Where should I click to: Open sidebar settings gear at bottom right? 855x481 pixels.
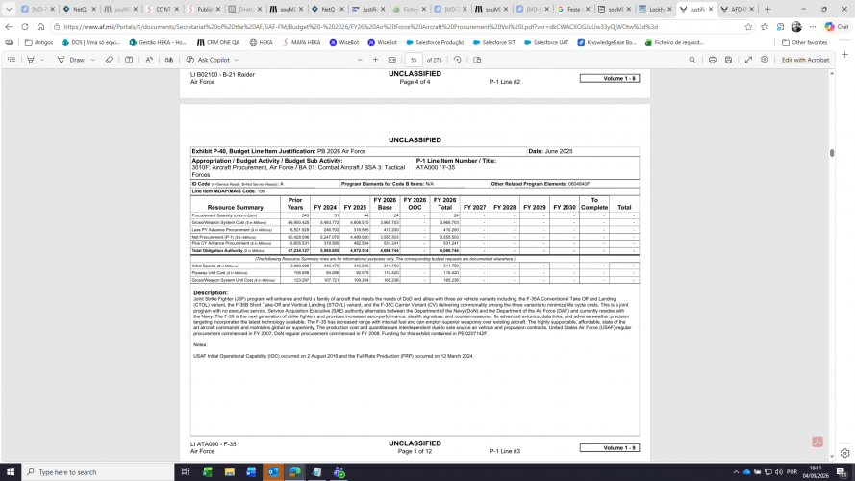(844, 453)
